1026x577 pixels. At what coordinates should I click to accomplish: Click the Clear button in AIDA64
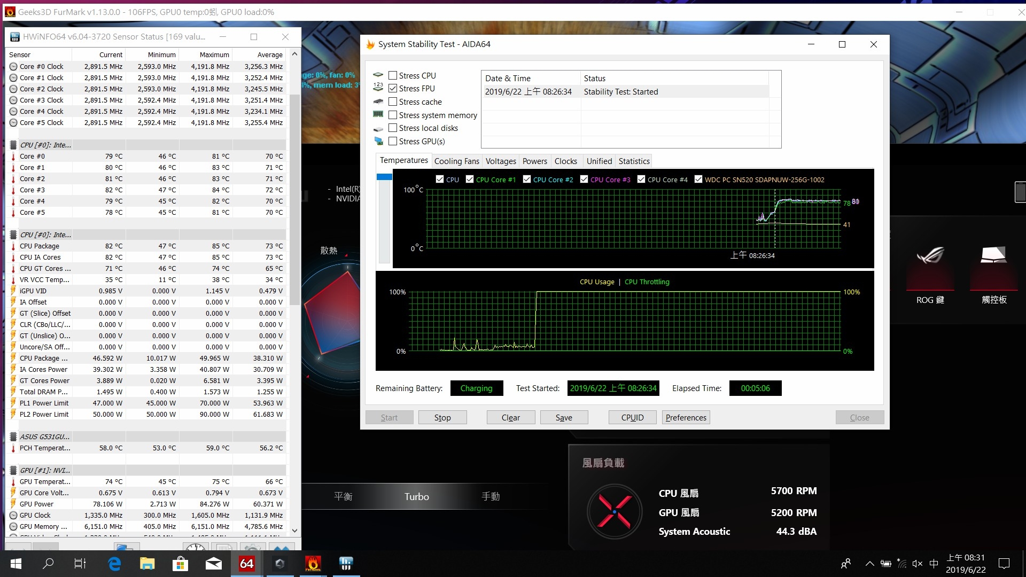coord(510,417)
